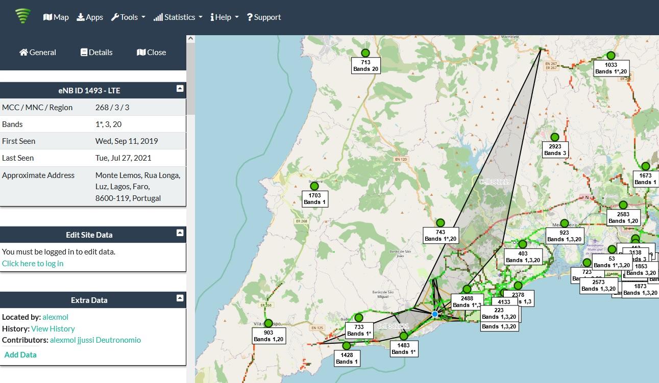Close the side panel via Close tab
The image size is (659, 383).
tap(152, 52)
